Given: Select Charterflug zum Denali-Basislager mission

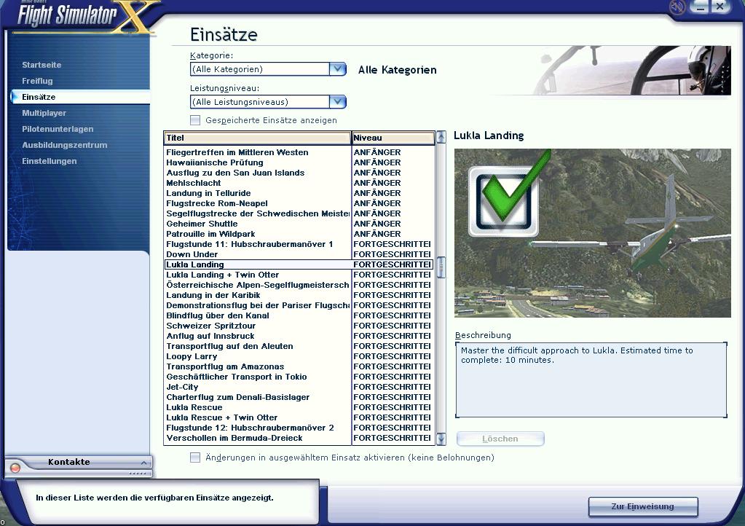Looking at the screenshot, I should click(299, 397).
